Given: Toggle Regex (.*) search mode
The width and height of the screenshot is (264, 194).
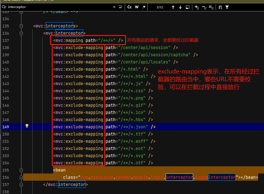Looking at the screenshot, I should pyautogui.click(x=144, y=7).
